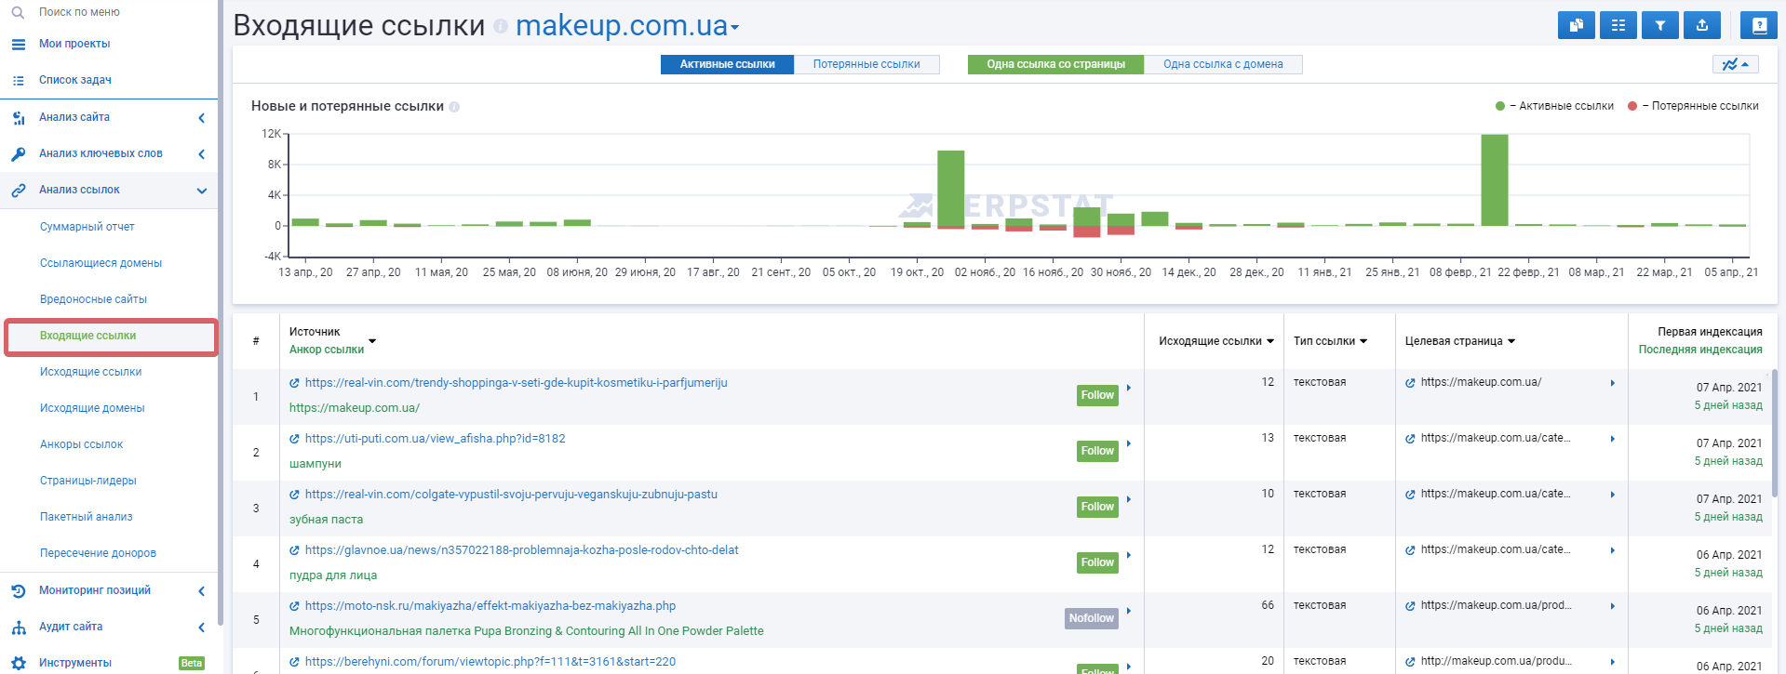Open external link icon for uti-puti.com.ua URL
The height and width of the screenshot is (674, 1786).
tap(294, 439)
